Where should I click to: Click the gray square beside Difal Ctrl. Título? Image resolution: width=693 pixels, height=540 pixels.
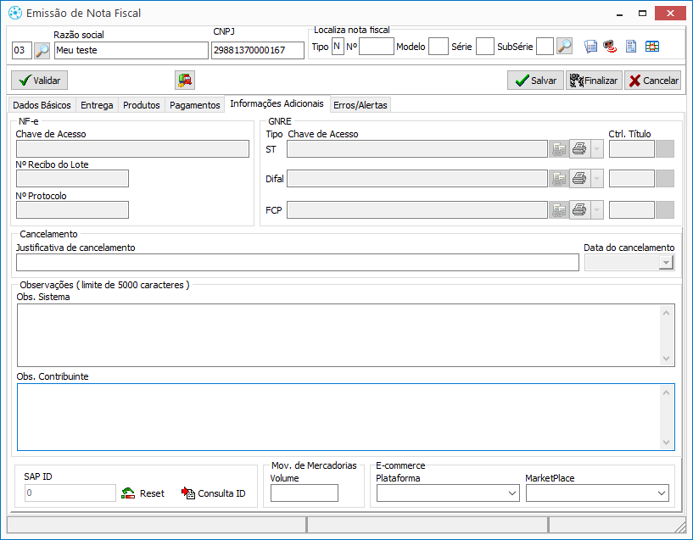pos(665,179)
